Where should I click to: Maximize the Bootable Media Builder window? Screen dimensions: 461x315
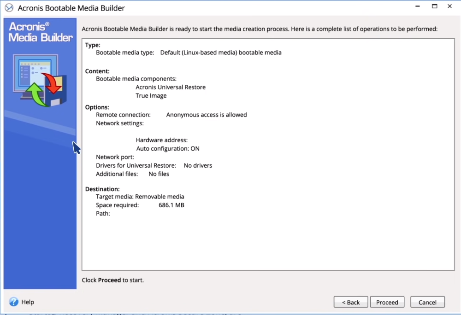[x=434, y=6]
